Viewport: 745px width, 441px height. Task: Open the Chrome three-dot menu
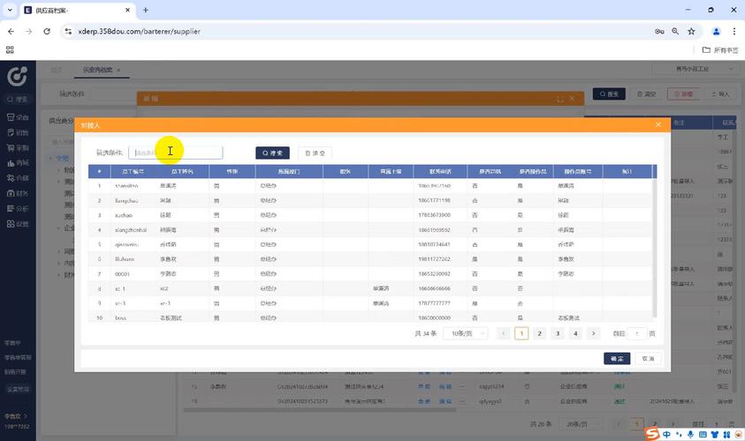click(x=734, y=31)
